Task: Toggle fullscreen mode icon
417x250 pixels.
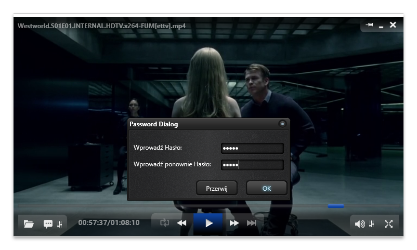Action: [388, 223]
